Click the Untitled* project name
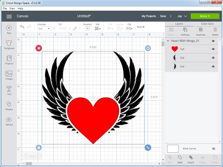Screen dimensions: 223x167 [x=84, y=16]
